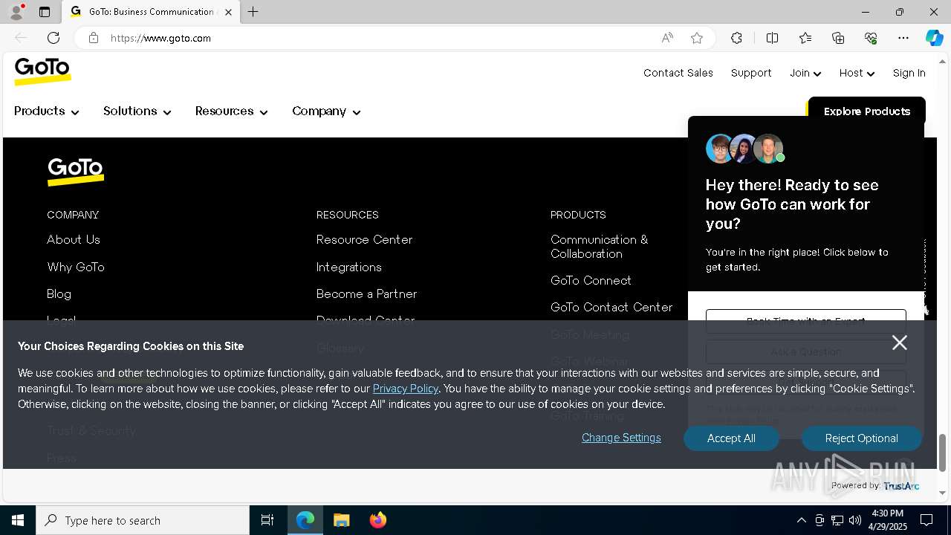Viewport: 951px width, 535px height.
Task: Click Change Settings cookie link
Action: point(621,438)
